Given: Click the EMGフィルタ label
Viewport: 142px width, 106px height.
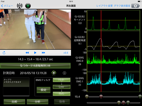Looking at the screenshot, I should click(x=43, y=80).
